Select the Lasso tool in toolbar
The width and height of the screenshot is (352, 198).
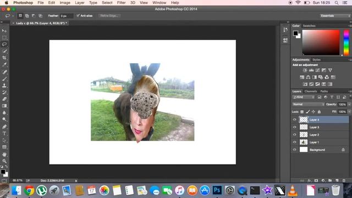click(x=4, y=44)
